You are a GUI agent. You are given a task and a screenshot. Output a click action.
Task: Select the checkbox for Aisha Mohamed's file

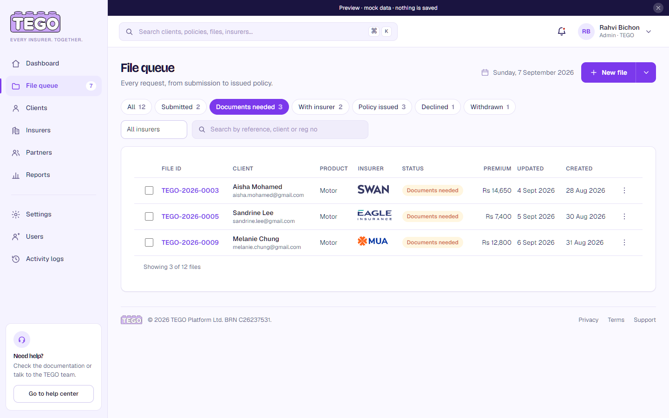149,190
